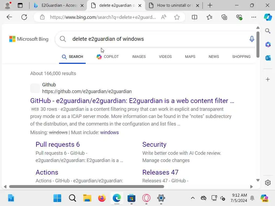Open the Split screen icon
275x206 pixels.
click(x=194, y=17)
